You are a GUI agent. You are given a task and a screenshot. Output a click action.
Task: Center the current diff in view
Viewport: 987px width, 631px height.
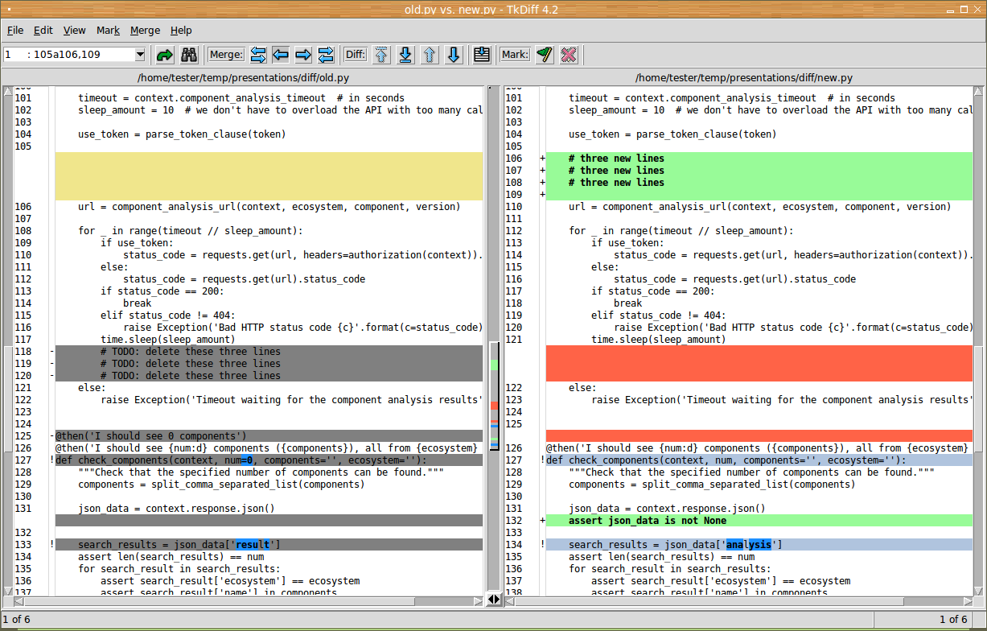point(482,55)
